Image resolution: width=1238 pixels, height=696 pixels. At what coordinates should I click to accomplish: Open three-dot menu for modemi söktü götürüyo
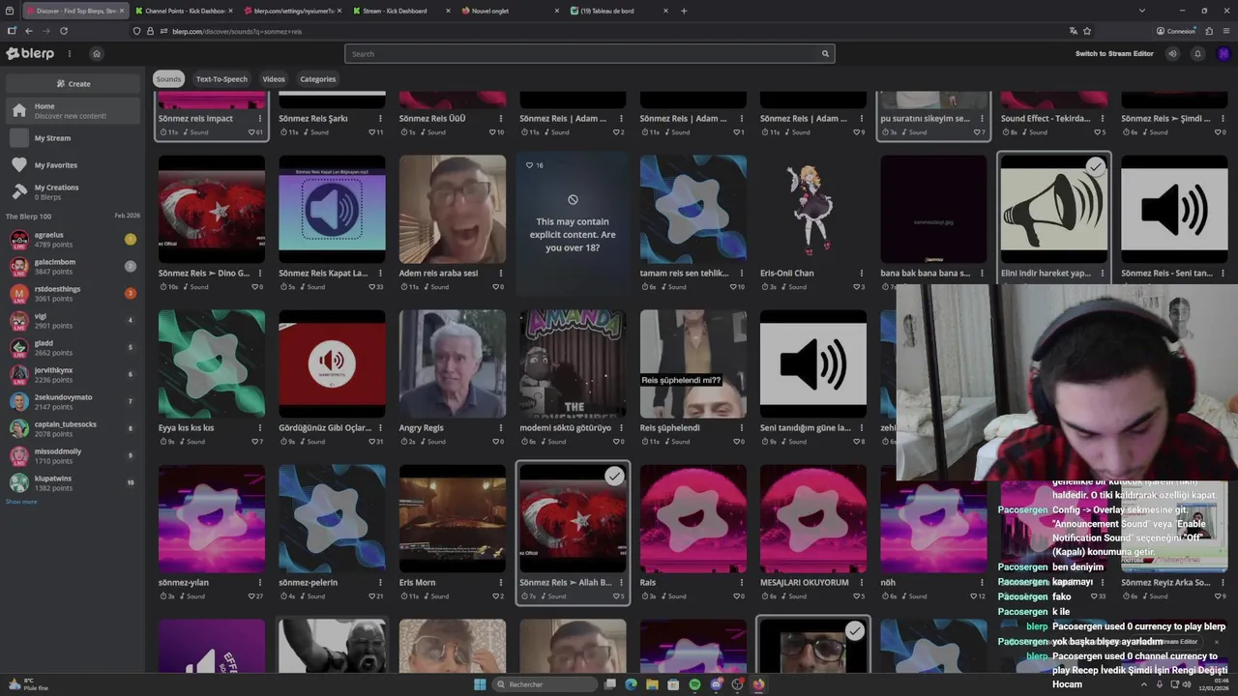coord(621,428)
